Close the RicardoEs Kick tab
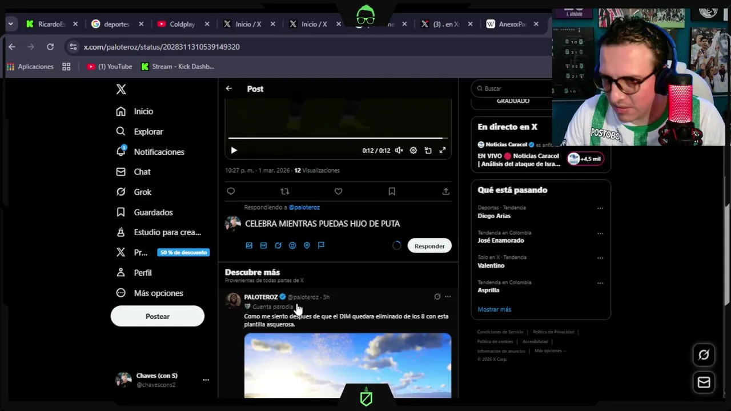731x411 pixels. 75,24
